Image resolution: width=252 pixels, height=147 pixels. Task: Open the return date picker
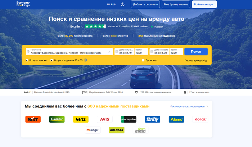[159, 51]
